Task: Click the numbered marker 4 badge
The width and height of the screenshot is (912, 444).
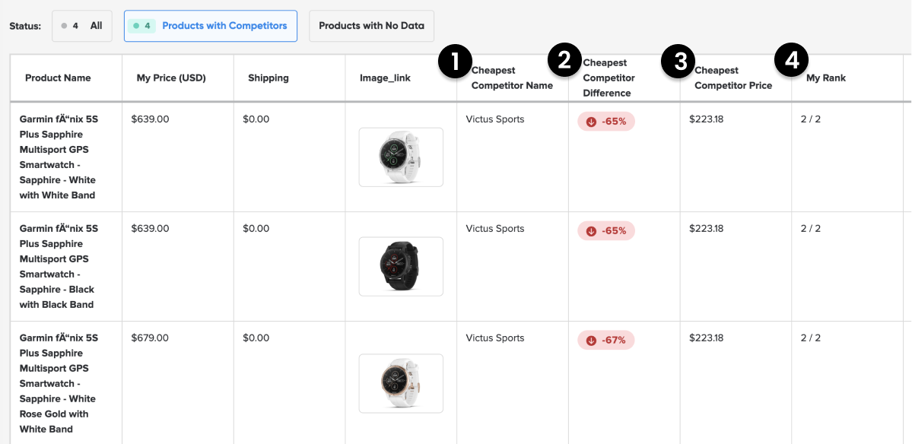Action: [x=791, y=60]
